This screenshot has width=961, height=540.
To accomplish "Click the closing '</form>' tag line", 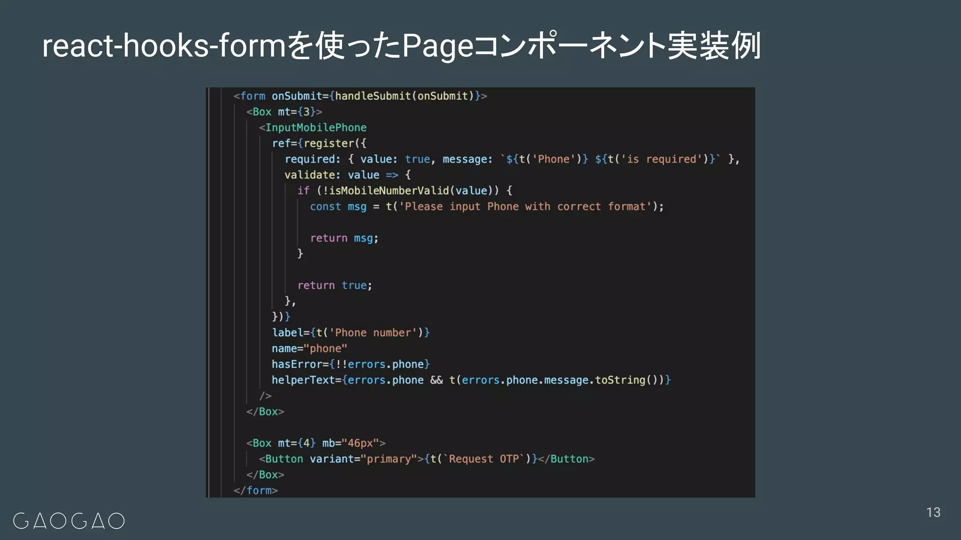I will pyautogui.click(x=256, y=490).
